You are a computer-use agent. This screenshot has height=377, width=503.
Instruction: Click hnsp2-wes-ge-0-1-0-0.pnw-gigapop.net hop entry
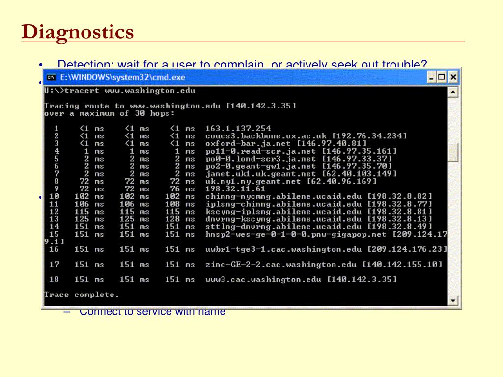point(326,234)
